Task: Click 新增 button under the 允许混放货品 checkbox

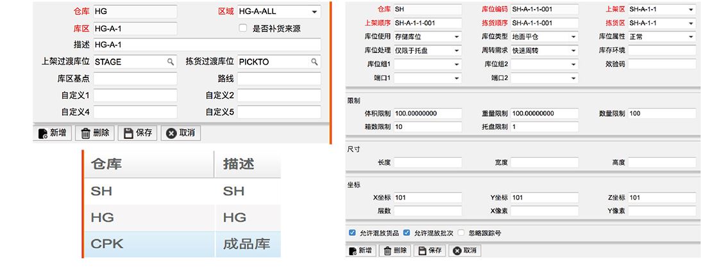Action: pyautogui.click(x=360, y=251)
